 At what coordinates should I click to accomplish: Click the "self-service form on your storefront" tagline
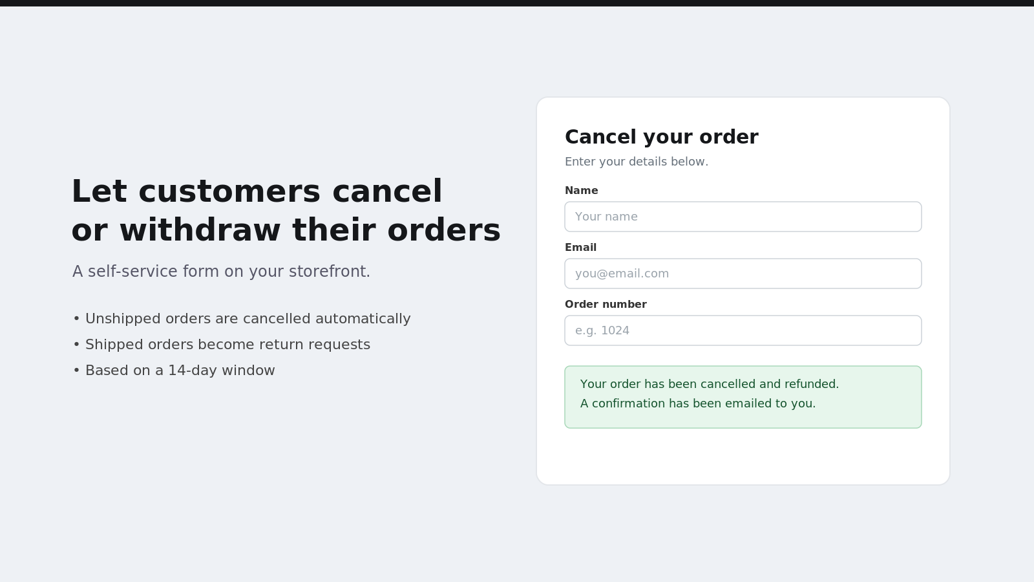pos(221,272)
